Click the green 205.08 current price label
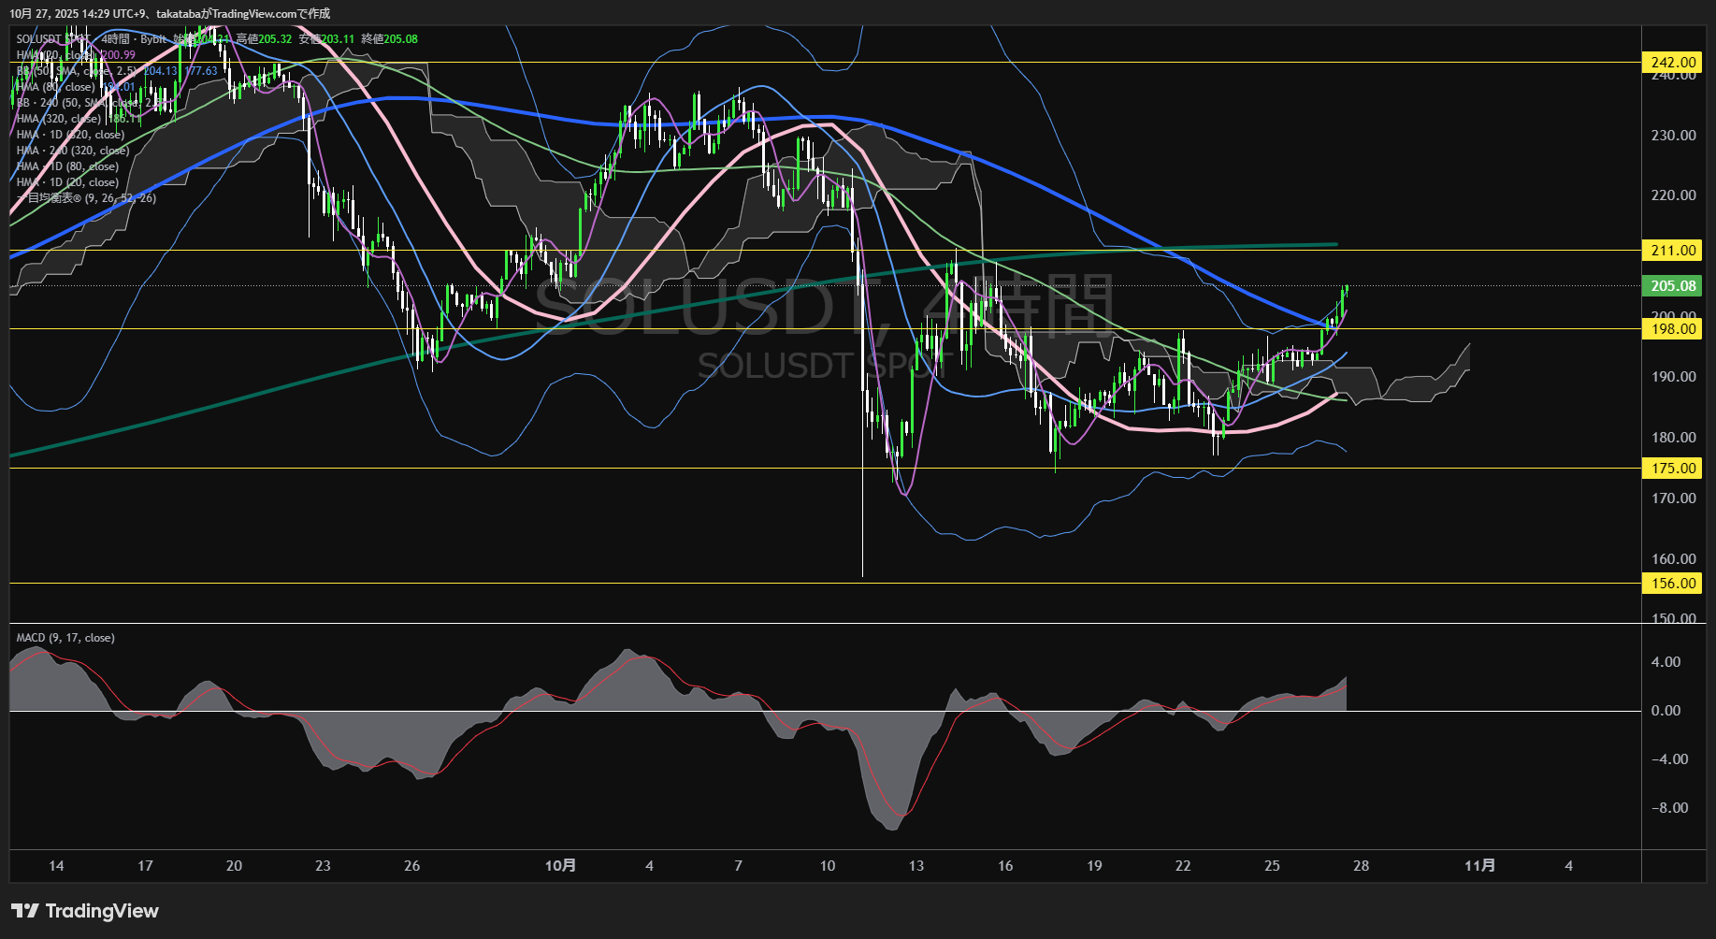The height and width of the screenshot is (939, 1716). (x=1673, y=286)
